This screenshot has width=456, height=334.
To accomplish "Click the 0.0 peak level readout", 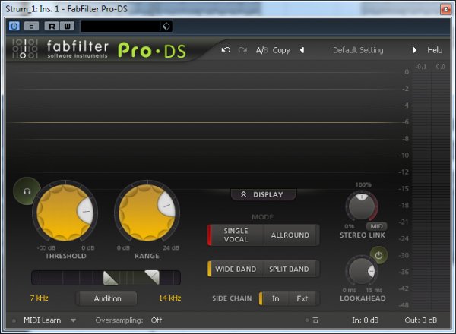I will tap(440, 67).
